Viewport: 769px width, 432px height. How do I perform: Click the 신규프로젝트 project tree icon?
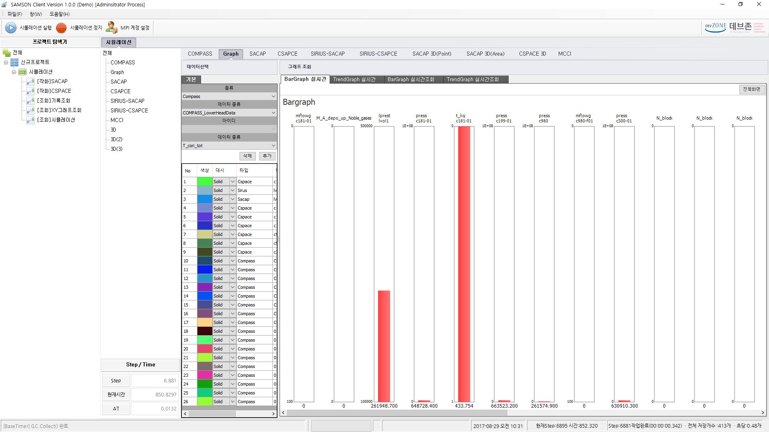14,62
